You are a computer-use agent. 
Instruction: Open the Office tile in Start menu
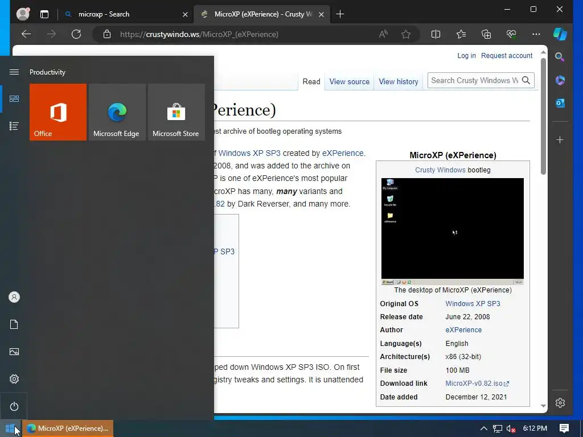(58, 112)
